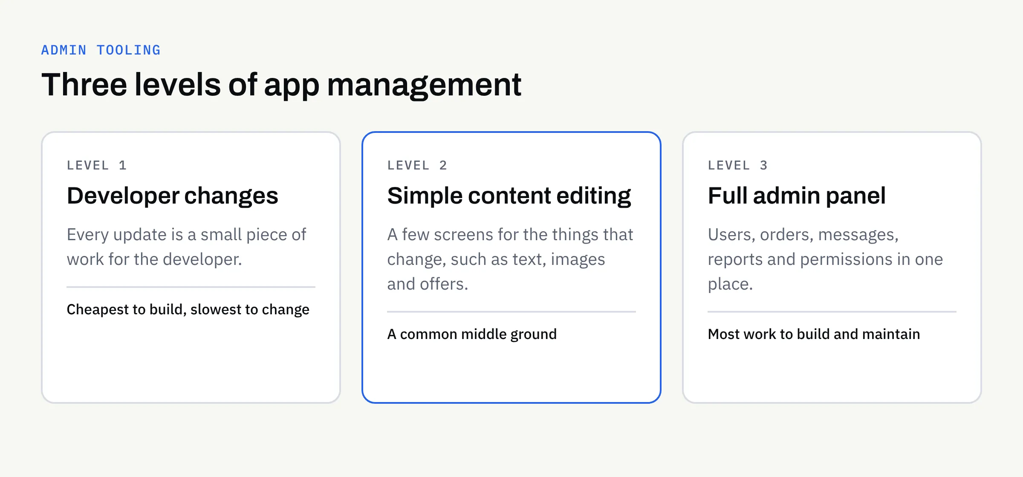1023x477 pixels.
Task: Click the LEVEL 1 label
Action: 97,165
